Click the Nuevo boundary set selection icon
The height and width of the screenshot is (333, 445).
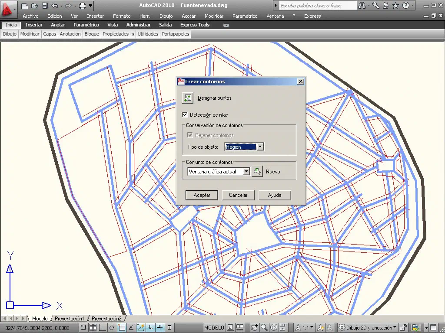tap(257, 172)
